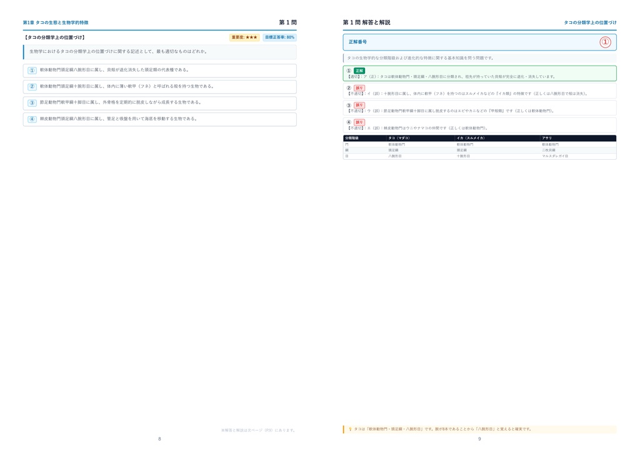
Task: Click the タコの分類学上の位置づけ header link on right page
Action: (590, 23)
